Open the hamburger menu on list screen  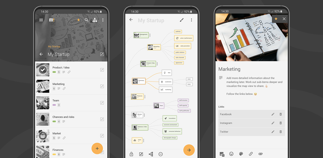(41, 20)
